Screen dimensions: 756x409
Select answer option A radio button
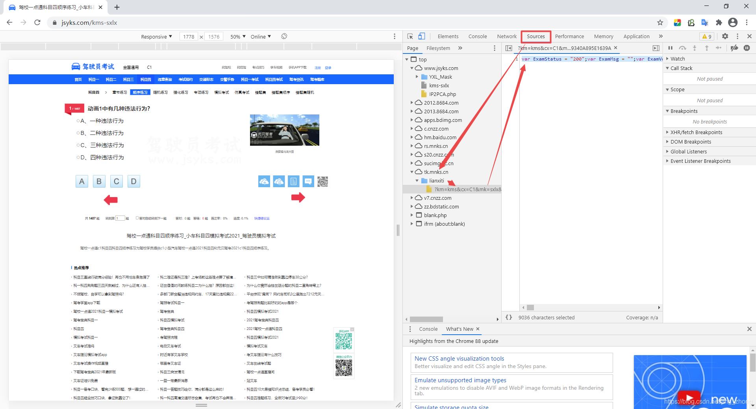tap(78, 121)
